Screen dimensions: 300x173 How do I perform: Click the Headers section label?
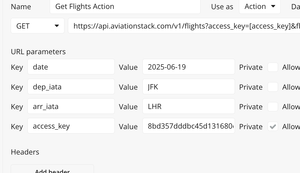25,152
